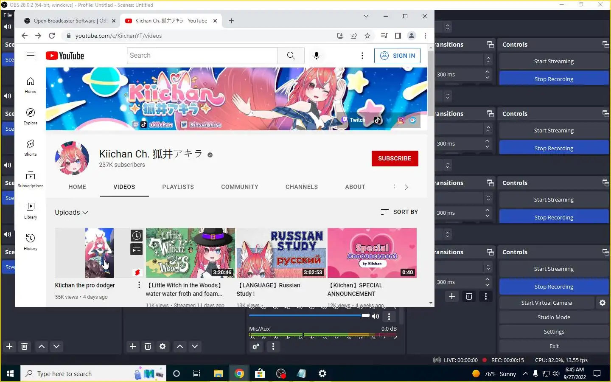Open OBS transitions three-dot menu

(x=486, y=296)
